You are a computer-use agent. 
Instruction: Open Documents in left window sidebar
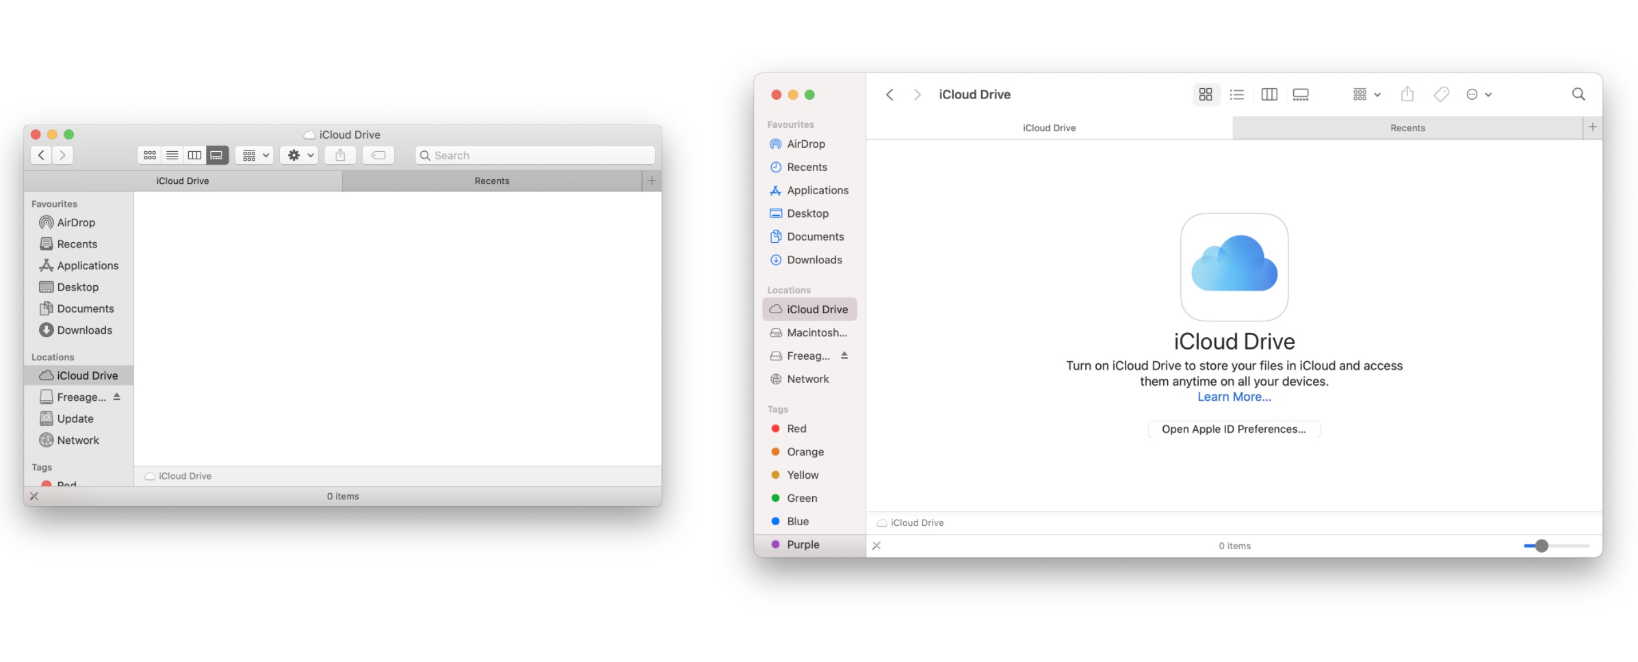[x=86, y=308]
